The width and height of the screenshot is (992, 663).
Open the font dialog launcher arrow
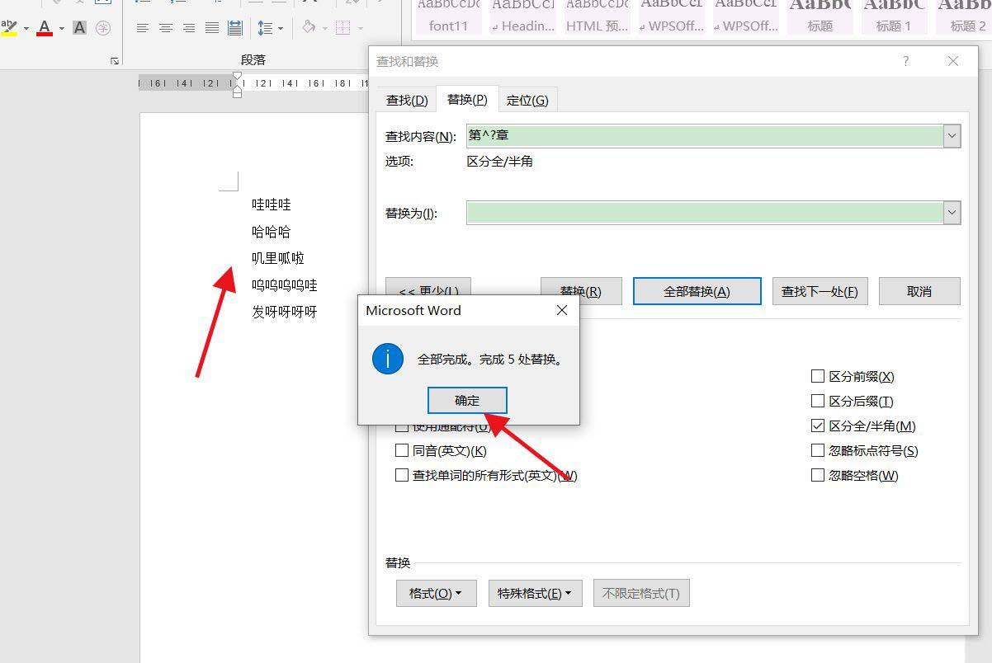(114, 61)
